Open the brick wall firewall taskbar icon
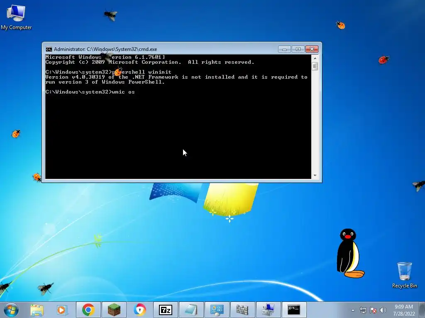 242,310
